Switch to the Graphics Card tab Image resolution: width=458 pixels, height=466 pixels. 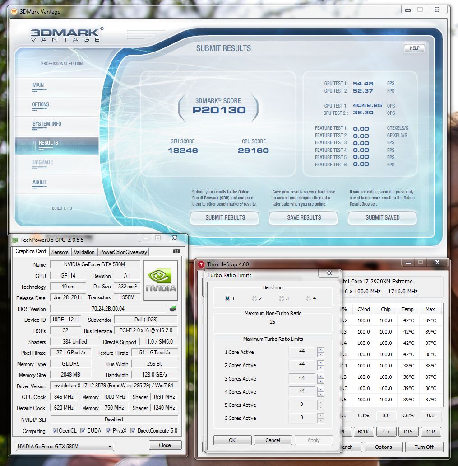[x=31, y=251]
